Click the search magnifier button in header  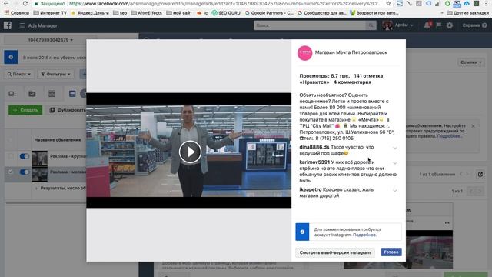pos(371,25)
